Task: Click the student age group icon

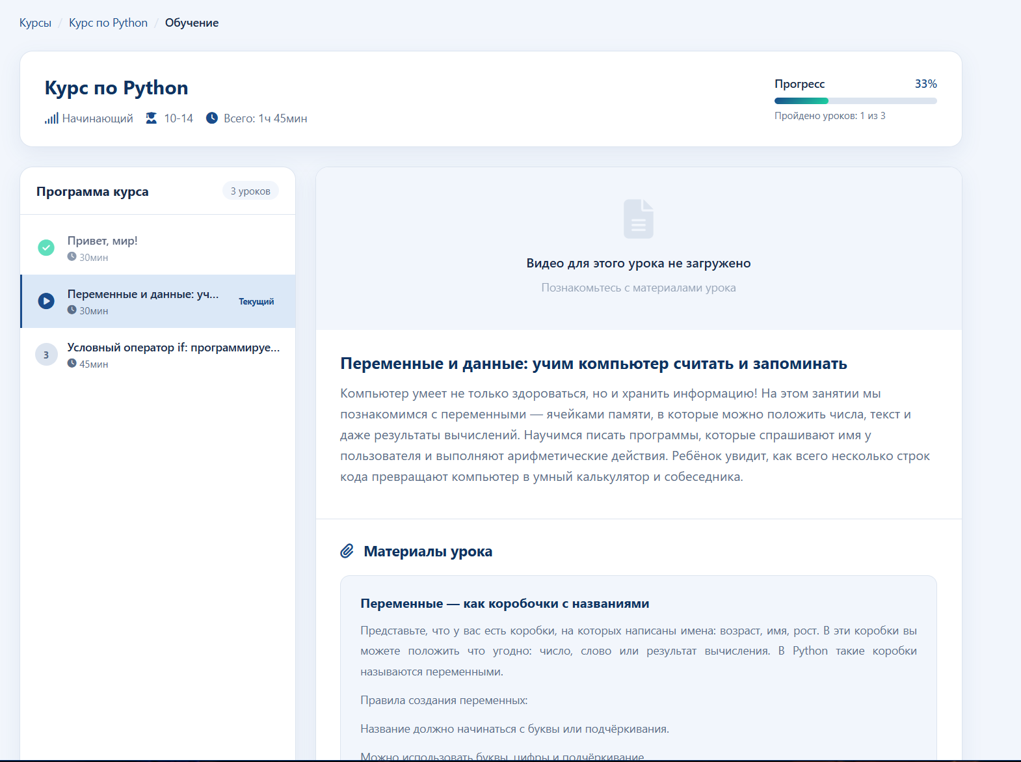Action: [x=152, y=118]
